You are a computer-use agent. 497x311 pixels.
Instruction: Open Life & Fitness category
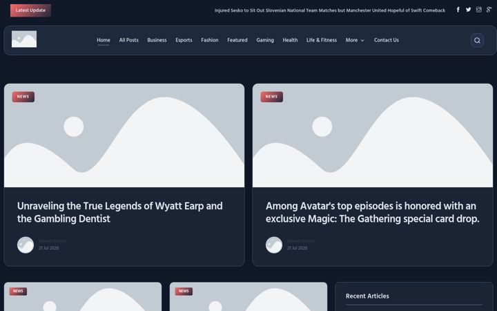tap(322, 40)
